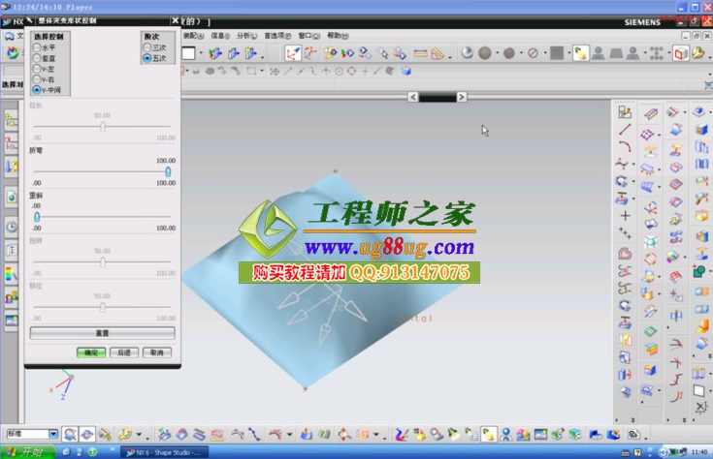Click the monitor screen icon in bottom toolbar

pos(540,435)
